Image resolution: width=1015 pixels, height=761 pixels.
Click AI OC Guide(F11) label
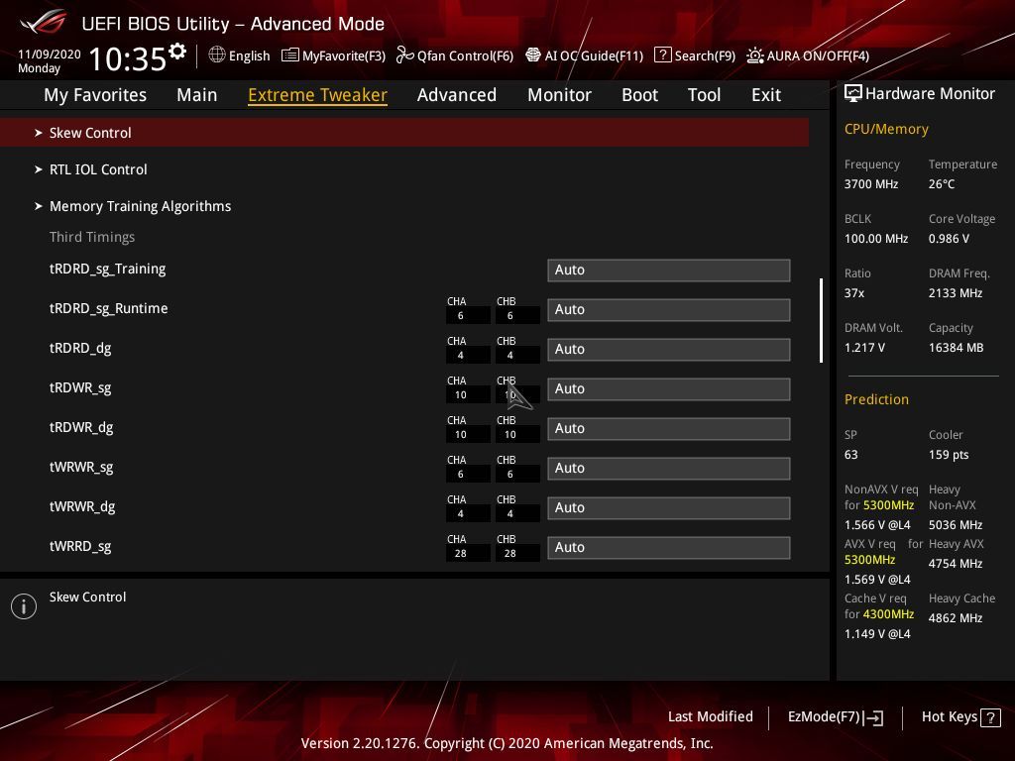tap(595, 55)
